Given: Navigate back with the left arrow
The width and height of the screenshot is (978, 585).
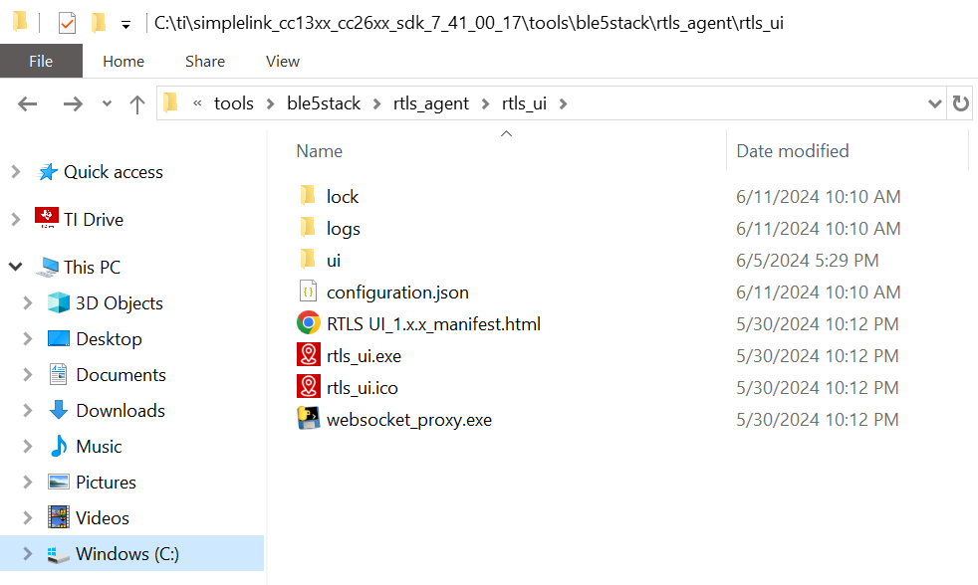Looking at the screenshot, I should 28,104.
